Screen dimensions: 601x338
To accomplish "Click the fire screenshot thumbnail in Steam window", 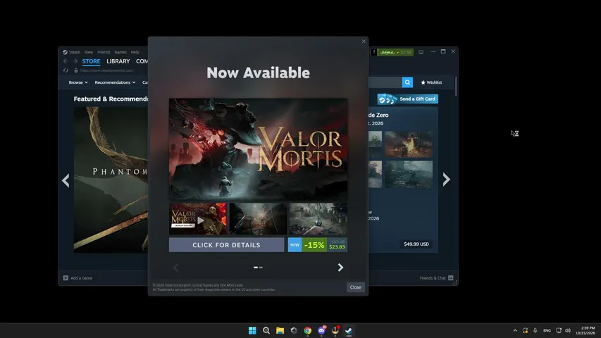I will 409,144.
